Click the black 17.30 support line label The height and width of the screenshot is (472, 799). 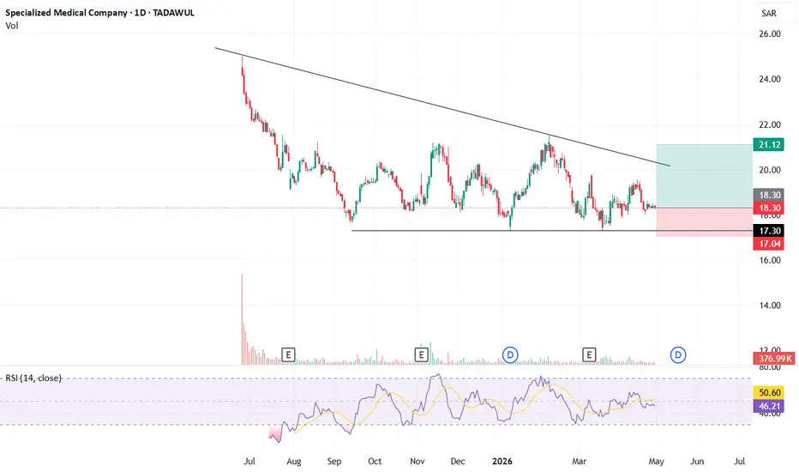point(770,231)
